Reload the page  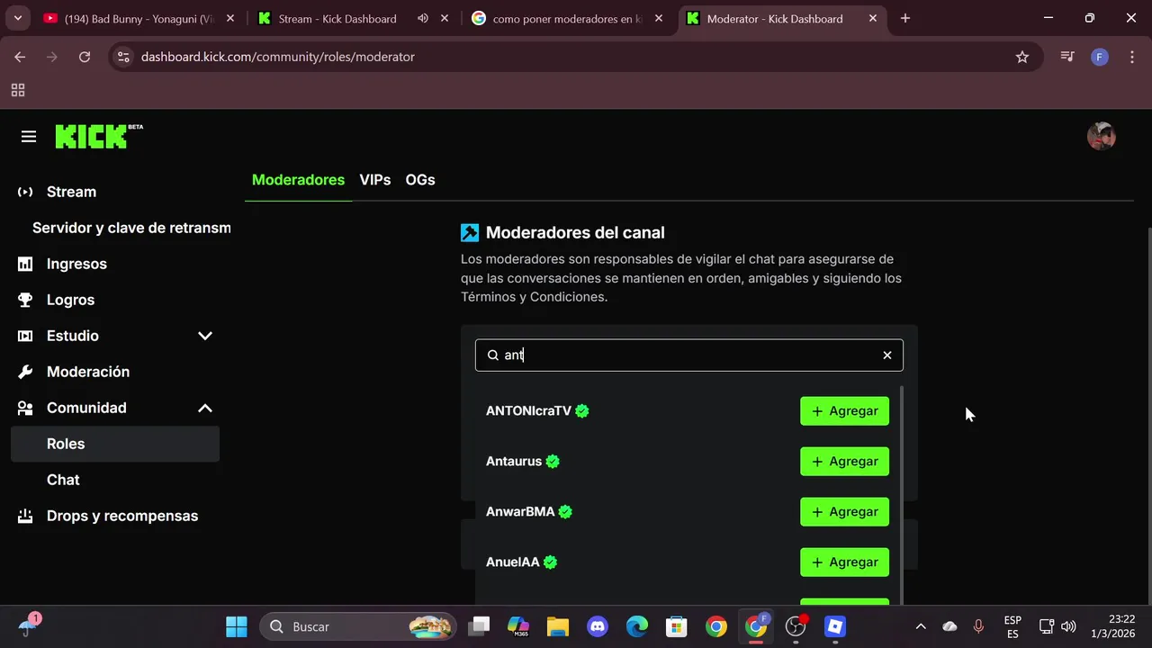coord(85,57)
